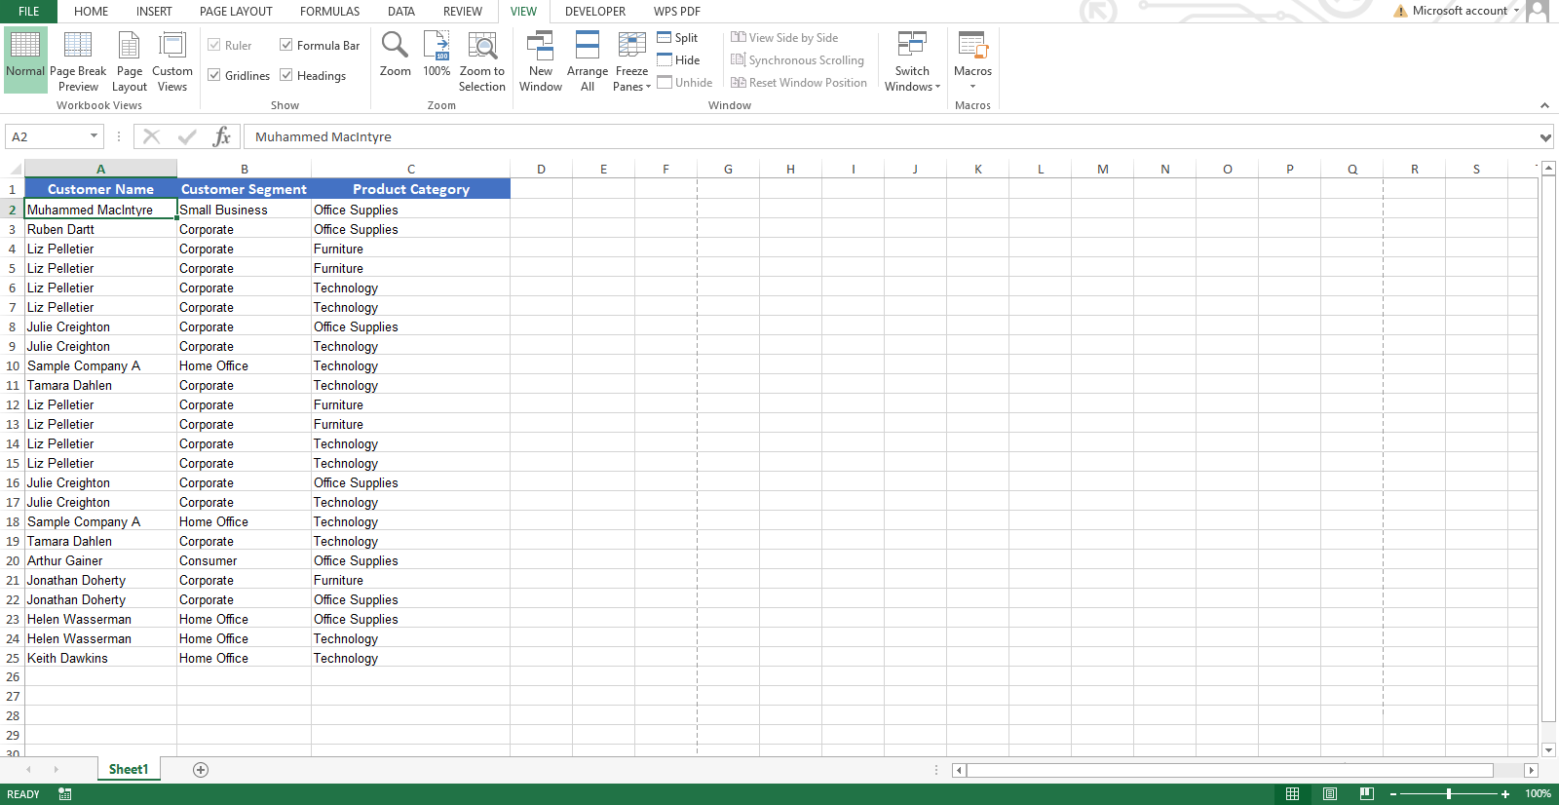This screenshot has width=1559, height=805.
Task: Open a New Window
Action: click(541, 60)
